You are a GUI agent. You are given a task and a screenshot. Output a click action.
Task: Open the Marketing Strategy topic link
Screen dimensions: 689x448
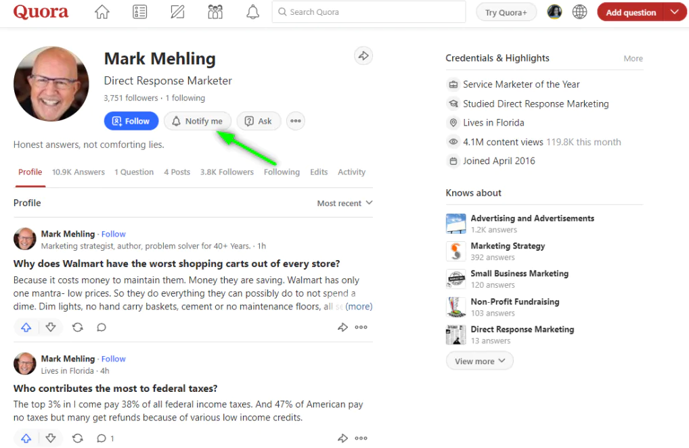point(508,246)
